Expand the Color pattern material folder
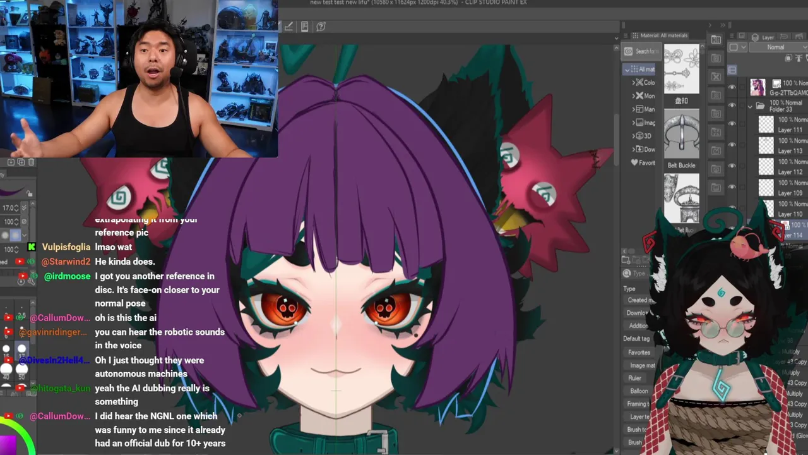Screen dimensions: 808x455 [x=633, y=83]
